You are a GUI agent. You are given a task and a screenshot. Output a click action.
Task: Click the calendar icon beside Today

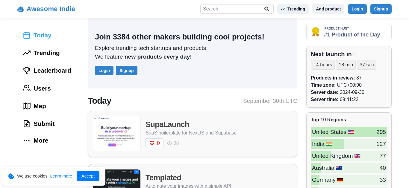(x=27, y=35)
